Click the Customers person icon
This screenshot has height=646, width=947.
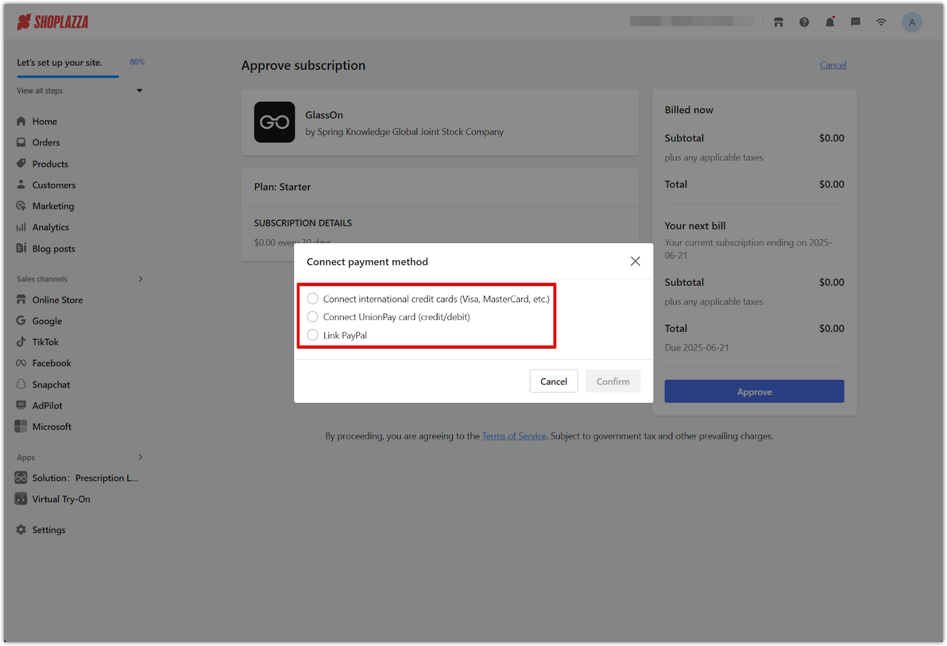[21, 185]
